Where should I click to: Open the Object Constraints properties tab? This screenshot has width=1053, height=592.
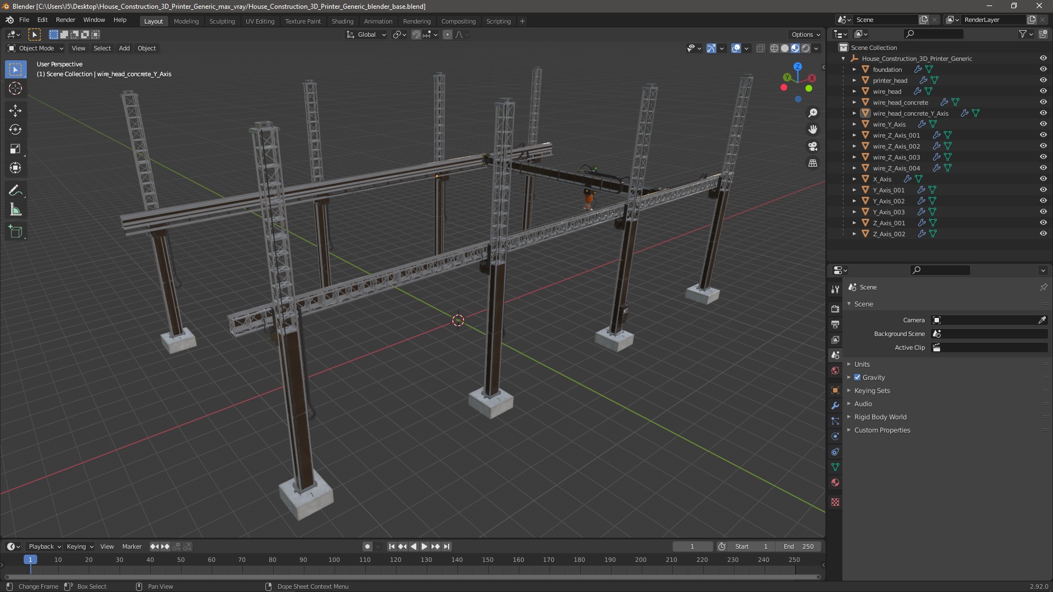[835, 452]
